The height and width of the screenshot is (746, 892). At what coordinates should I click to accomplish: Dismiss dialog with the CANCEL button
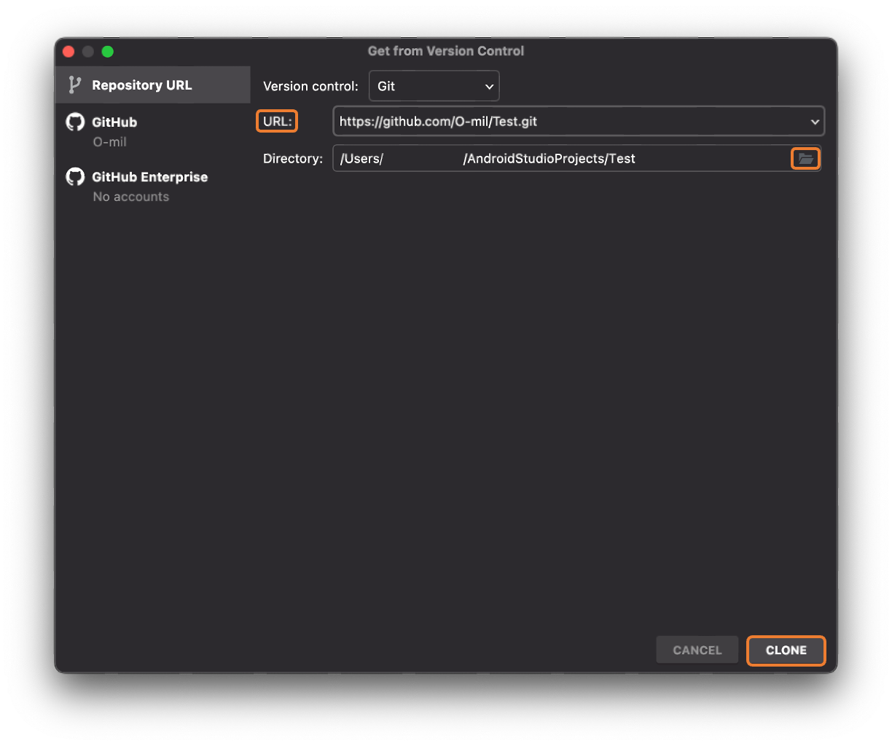697,650
